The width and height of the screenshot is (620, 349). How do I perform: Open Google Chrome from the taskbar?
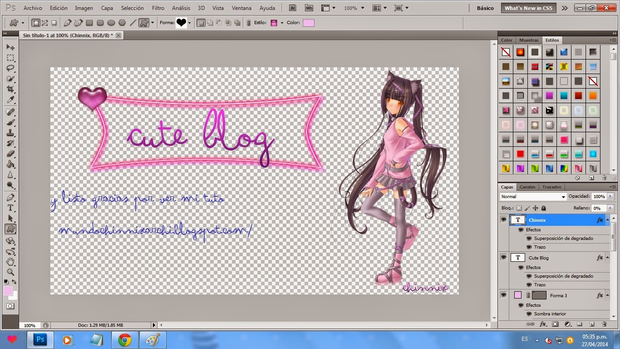coord(125,339)
